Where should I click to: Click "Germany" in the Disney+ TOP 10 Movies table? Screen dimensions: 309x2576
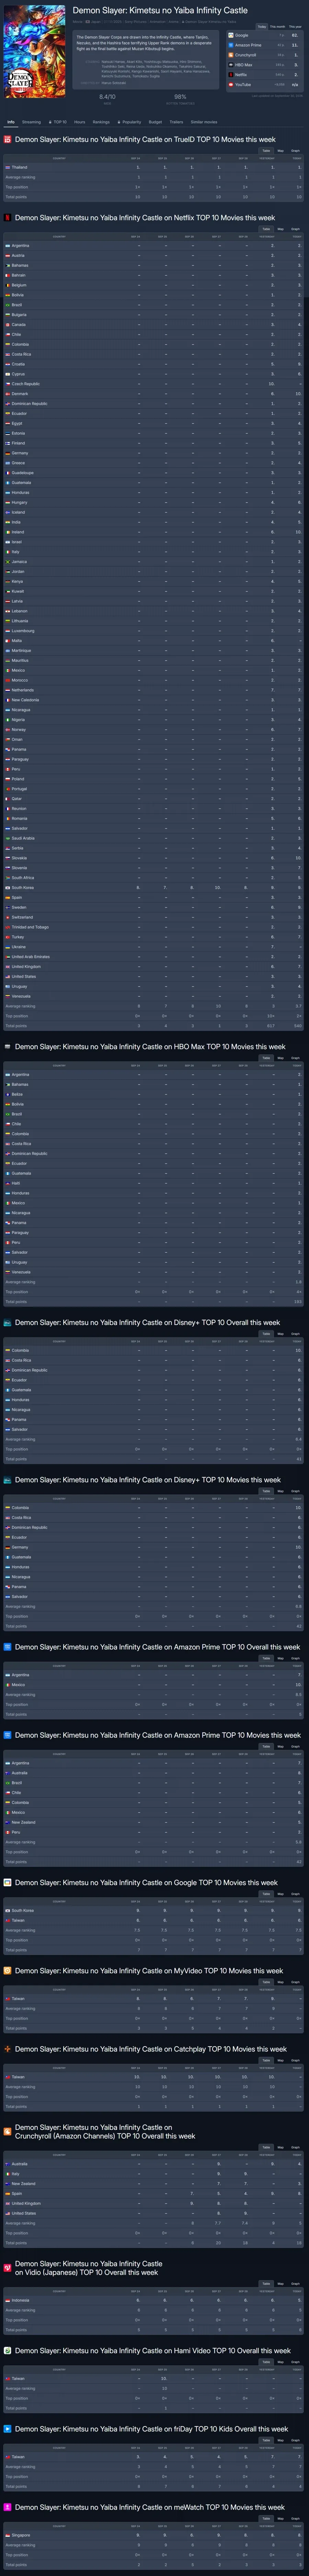(x=20, y=1547)
